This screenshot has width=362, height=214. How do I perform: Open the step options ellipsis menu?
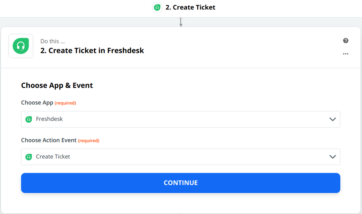click(346, 53)
